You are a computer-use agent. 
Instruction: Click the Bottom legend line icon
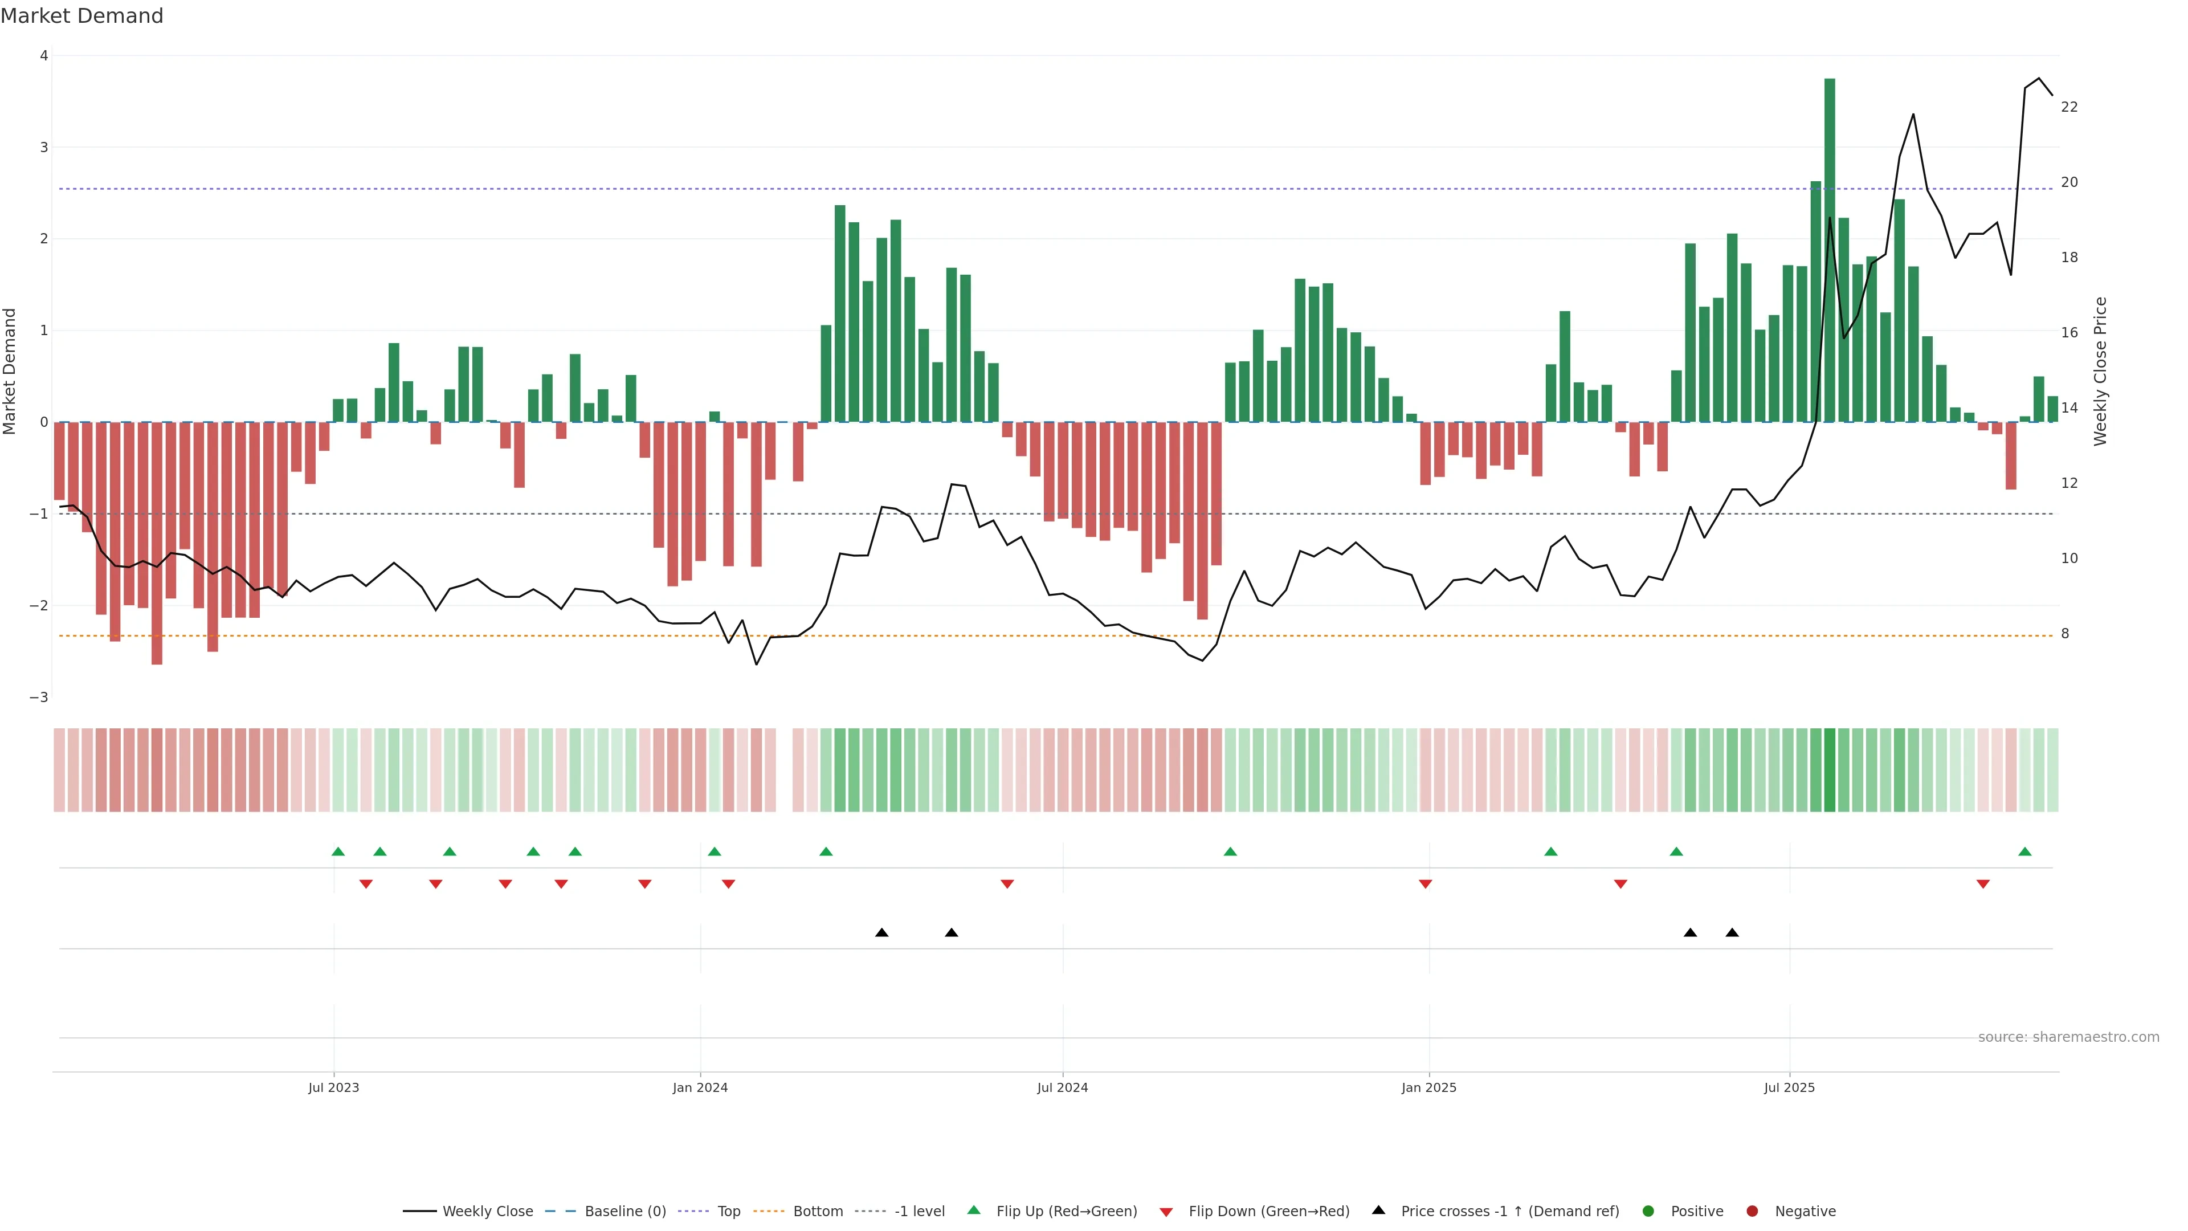(769, 1210)
